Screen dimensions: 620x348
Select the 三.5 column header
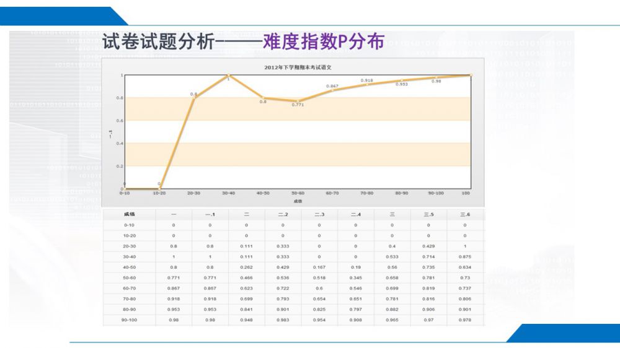tap(428, 214)
